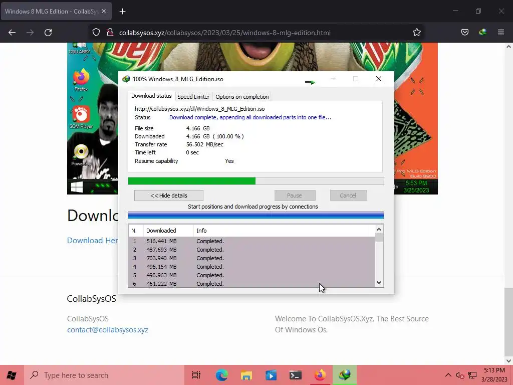Click the N. column header
This screenshot has height=385, width=513.
tap(136, 231)
